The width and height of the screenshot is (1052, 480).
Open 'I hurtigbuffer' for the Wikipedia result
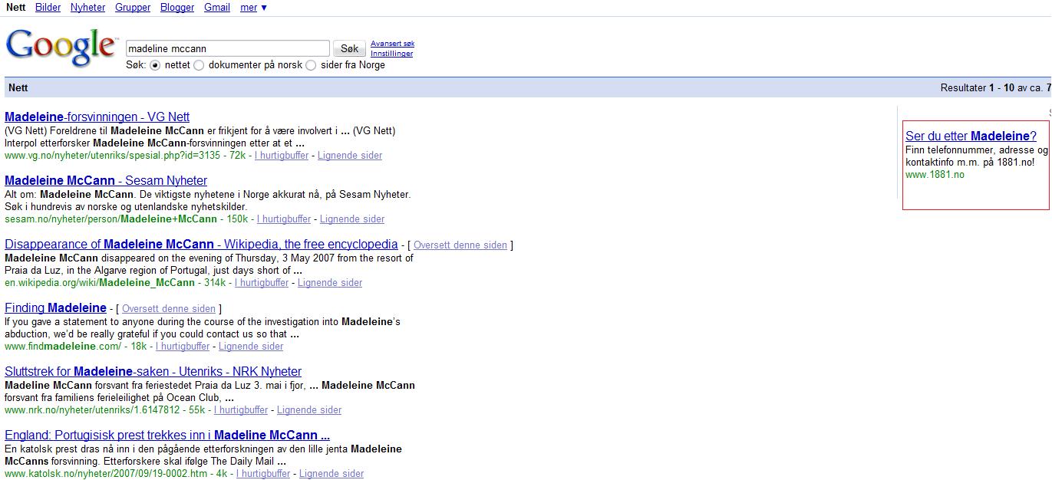click(x=262, y=283)
